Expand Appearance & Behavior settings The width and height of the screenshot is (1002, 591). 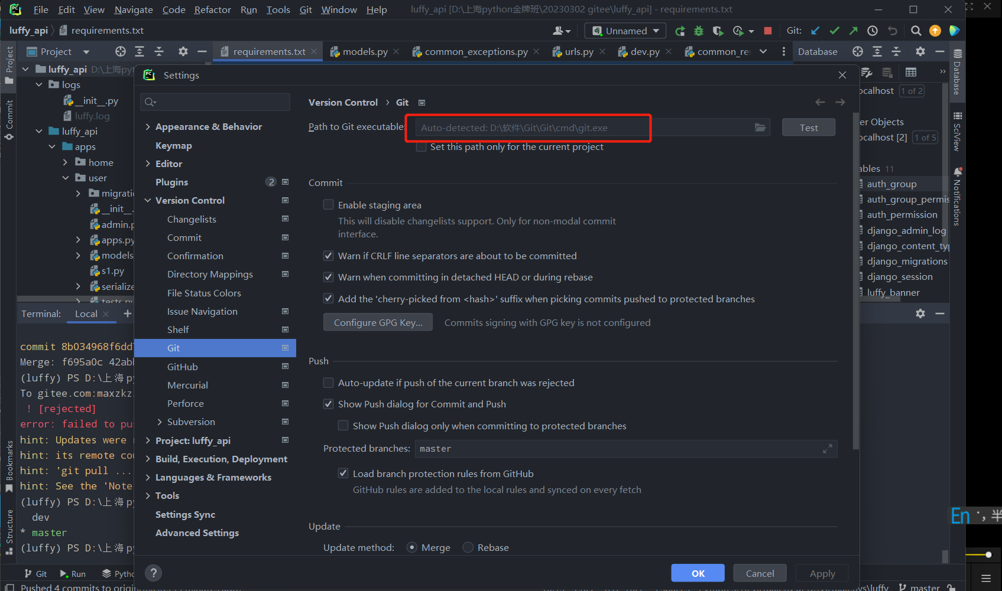[x=148, y=127]
